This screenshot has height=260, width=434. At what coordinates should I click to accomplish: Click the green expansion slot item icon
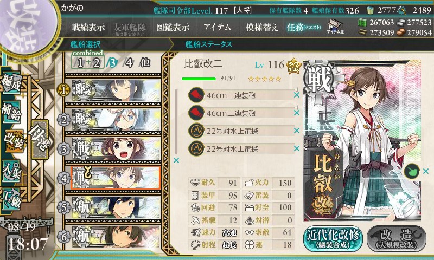[x=411, y=171]
